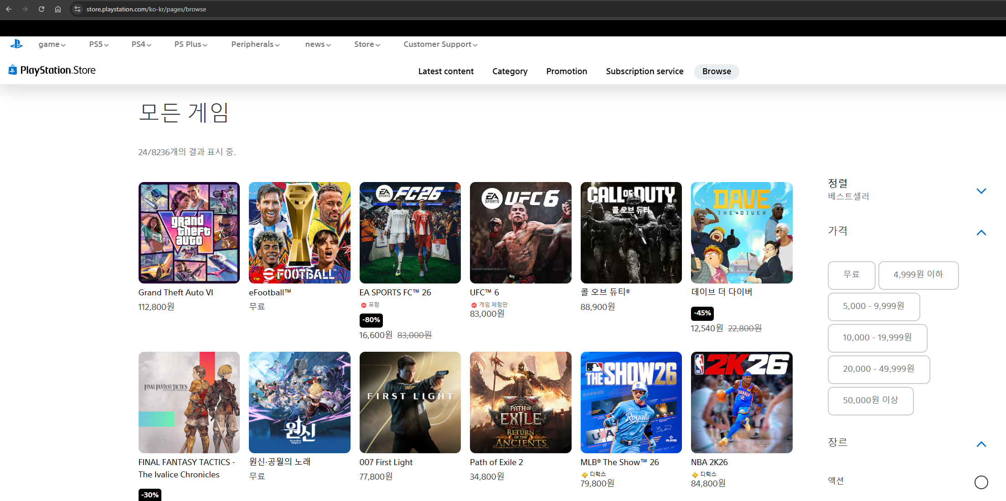Click the Call of Duty cover art

tap(631, 233)
